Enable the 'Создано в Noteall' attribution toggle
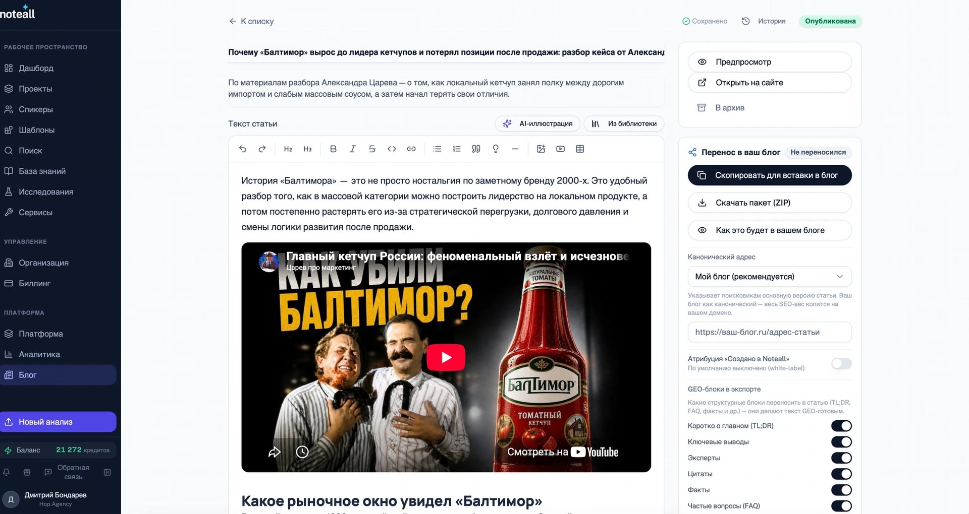This screenshot has height=514, width=969. click(x=841, y=363)
